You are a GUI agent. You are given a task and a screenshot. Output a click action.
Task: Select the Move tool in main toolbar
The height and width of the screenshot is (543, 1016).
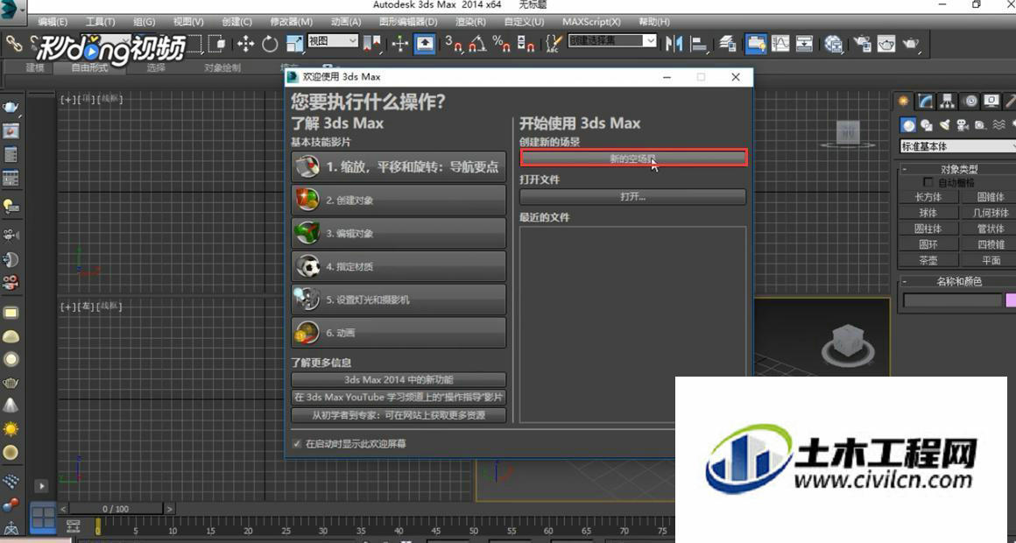click(x=245, y=44)
